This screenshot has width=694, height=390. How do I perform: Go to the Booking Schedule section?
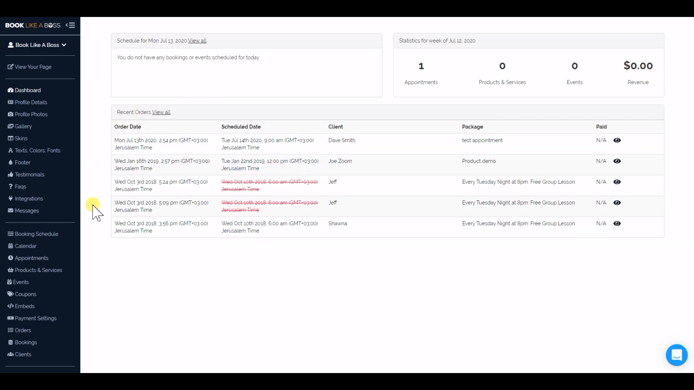(36, 234)
